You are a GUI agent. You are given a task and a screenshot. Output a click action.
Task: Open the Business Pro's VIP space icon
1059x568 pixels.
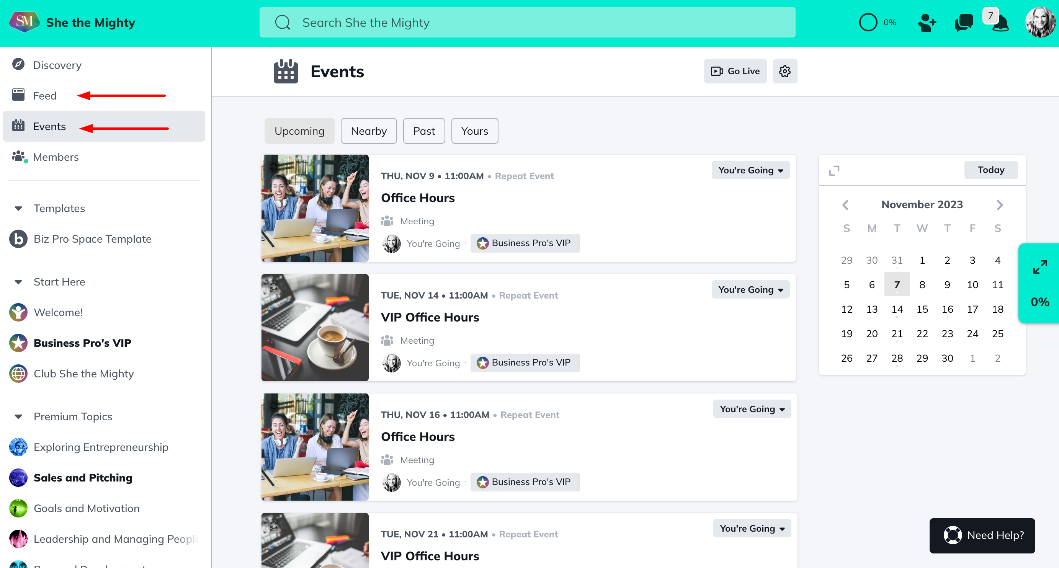click(18, 343)
